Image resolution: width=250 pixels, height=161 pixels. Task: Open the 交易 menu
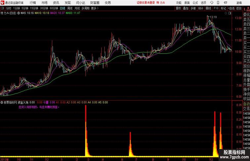[x=107, y=3]
